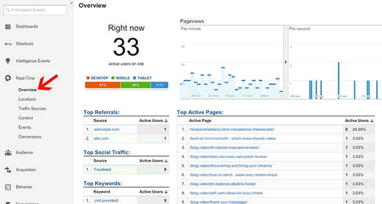This screenshot has height=204, width=382.
Task: Click the green Mobile 36% bar segment
Action: tap(136, 85)
